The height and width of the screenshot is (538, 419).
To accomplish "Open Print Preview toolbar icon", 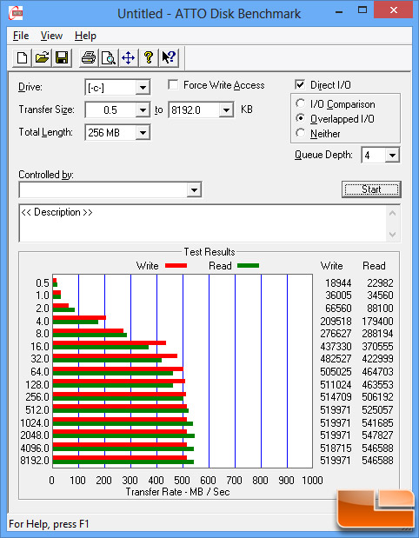I will click(109, 57).
